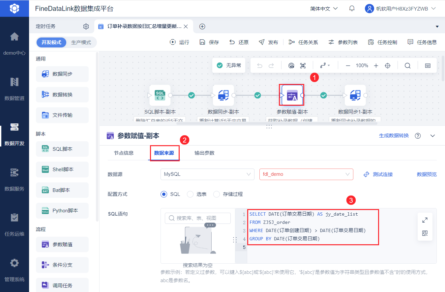Open the 定时任务 settings gear
Screen dimensions: 445x292
pos(86,26)
